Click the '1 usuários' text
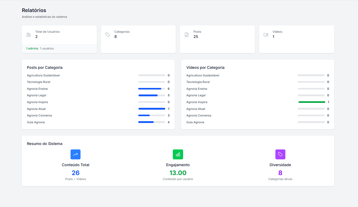 (x=47, y=48)
